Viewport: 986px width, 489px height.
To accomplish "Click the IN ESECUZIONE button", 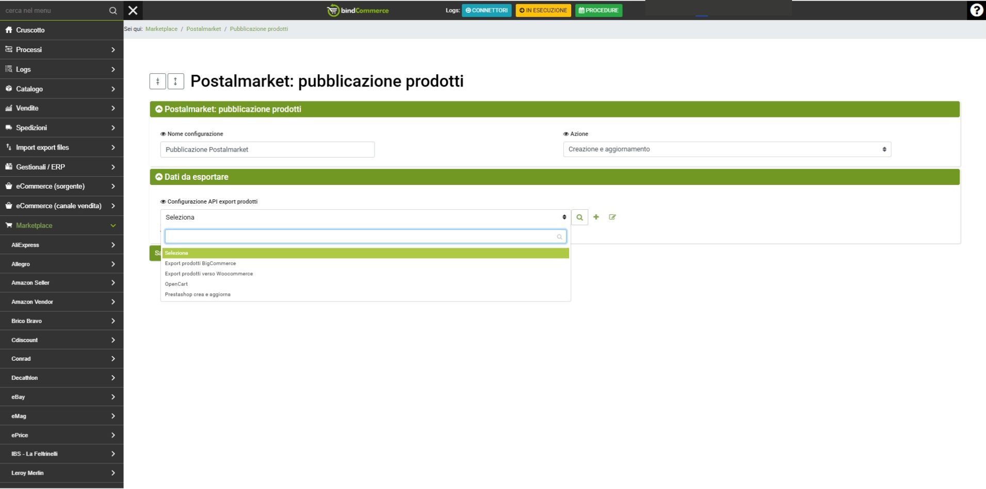I will (543, 10).
